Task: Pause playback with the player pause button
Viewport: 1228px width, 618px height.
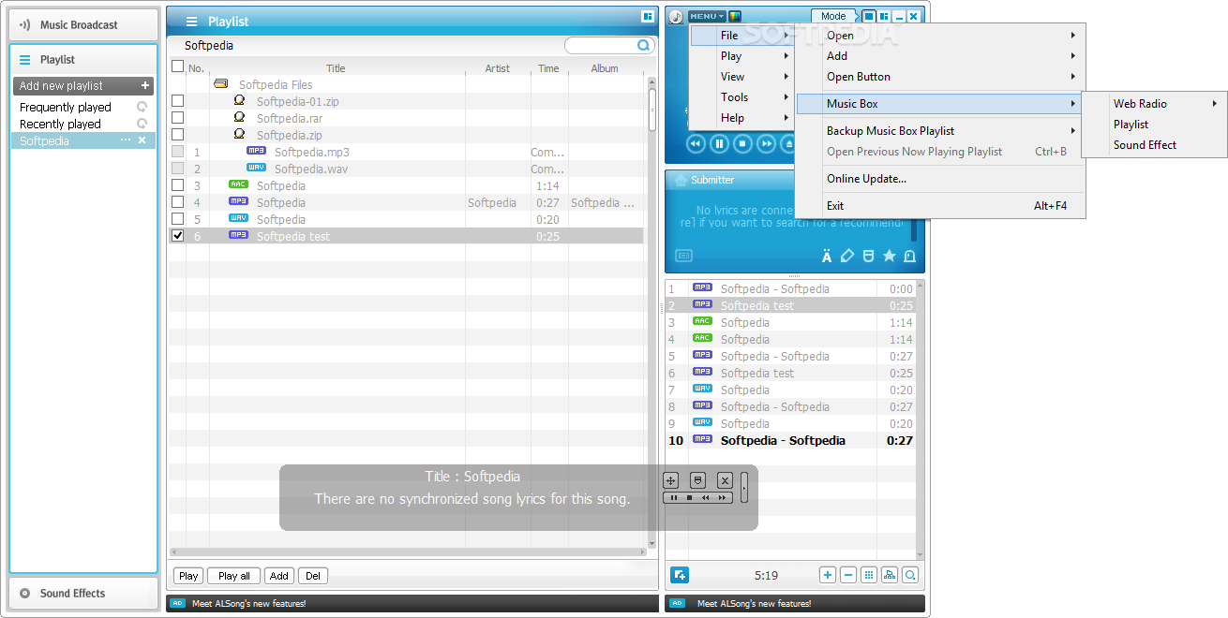Action: click(719, 143)
